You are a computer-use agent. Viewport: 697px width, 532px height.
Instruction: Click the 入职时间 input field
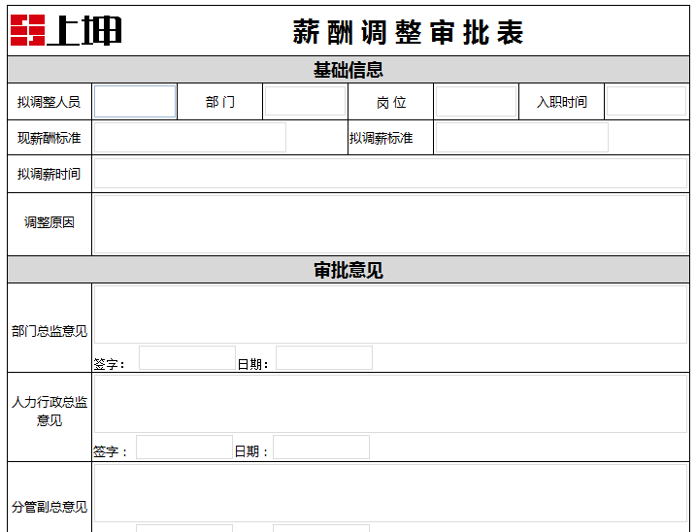coord(647,101)
